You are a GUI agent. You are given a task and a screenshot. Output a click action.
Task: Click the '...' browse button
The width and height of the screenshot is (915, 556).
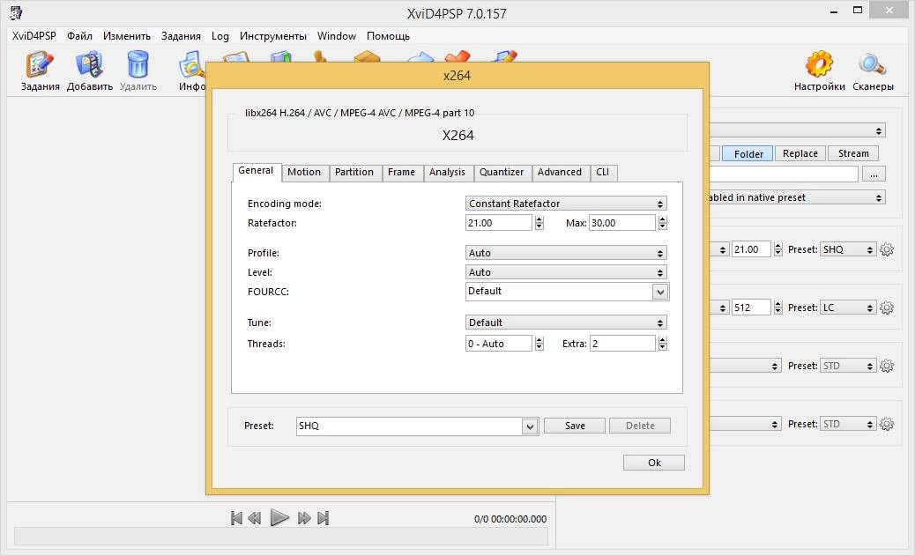[x=874, y=174]
